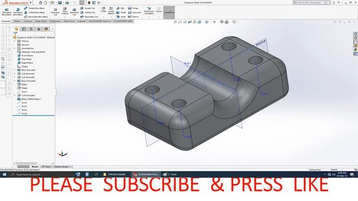Select the Extruded Boss/Base tool
The height and width of the screenshot is (201, 358).
pos(7,12)
